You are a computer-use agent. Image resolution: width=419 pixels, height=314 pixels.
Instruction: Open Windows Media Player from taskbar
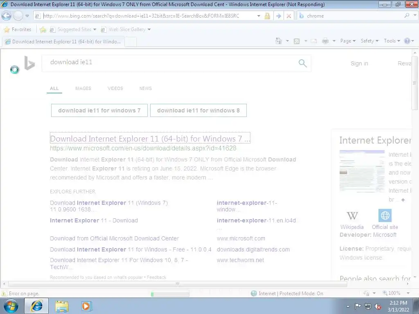coord(86,306)
